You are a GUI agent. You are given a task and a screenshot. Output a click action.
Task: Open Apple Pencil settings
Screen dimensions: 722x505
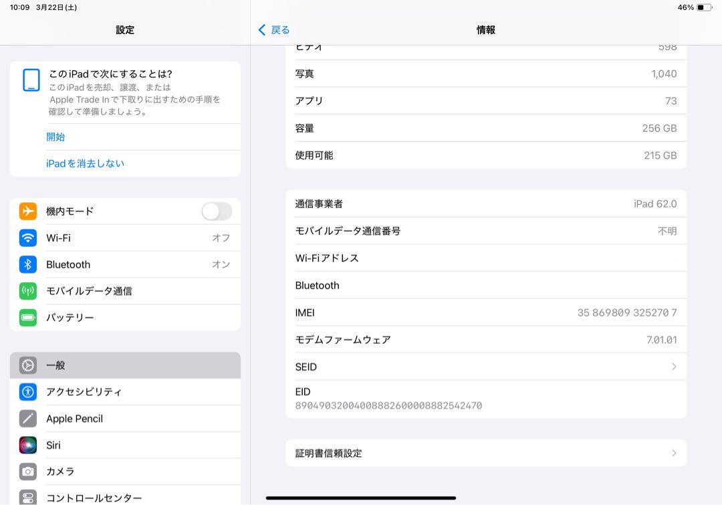coord(125,418)
